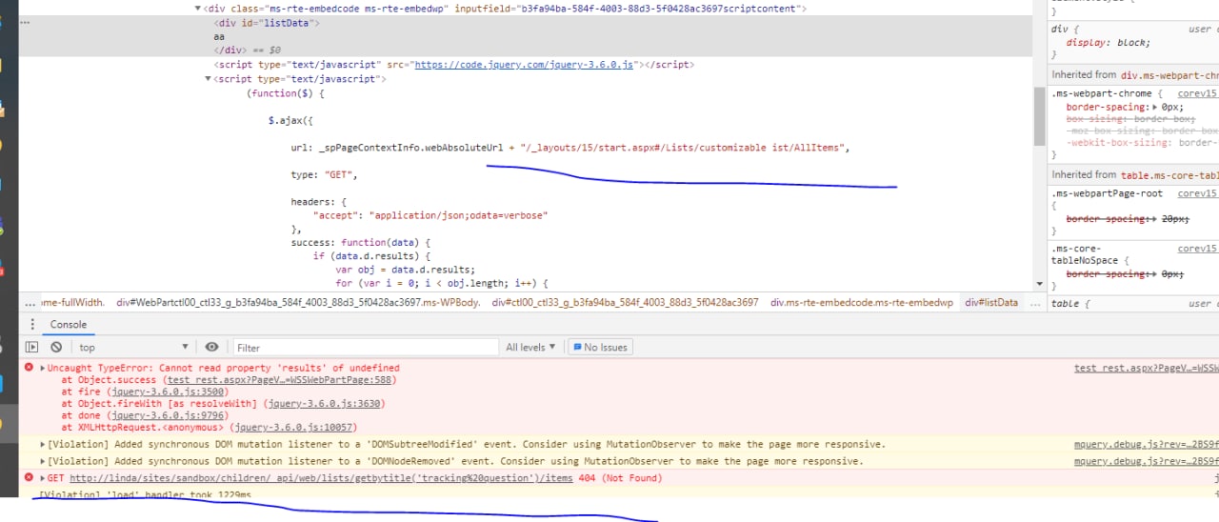Open jquery-3.6.0.js:10057 stack link

294,428
